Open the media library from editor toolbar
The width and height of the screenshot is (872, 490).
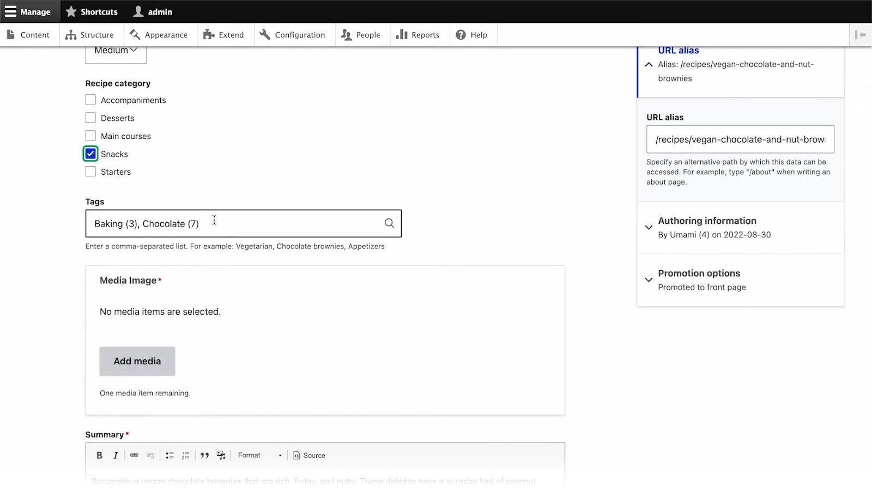click(x=221, y=455)
